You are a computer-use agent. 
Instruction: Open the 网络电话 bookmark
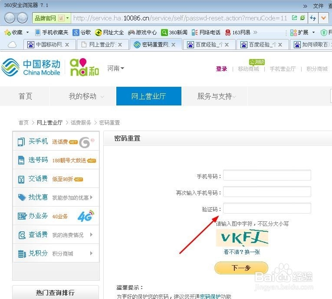[x=206, y=33]
